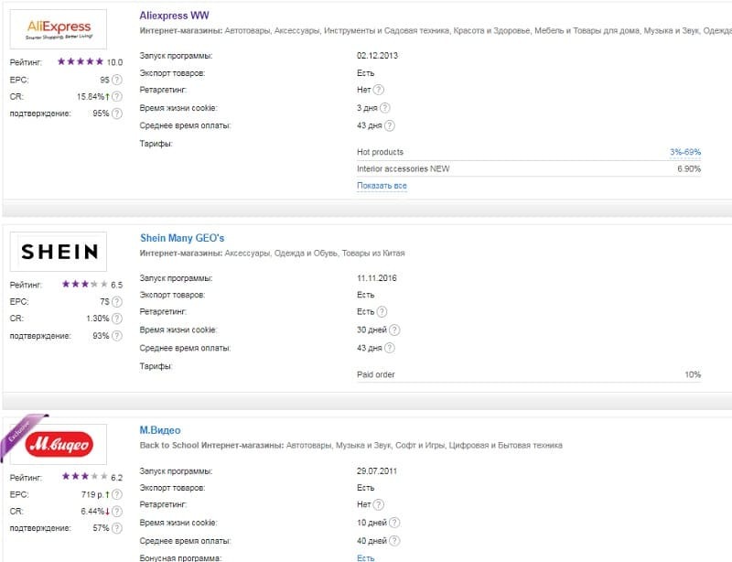Click help icon beside AliExpress CR value
Screen dimensions: 732x562
116,97
